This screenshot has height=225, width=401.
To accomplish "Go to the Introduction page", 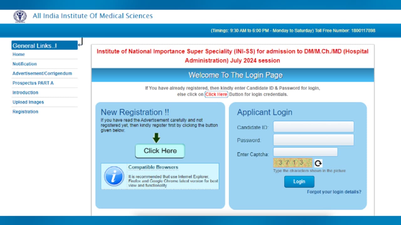I will (25, 92).
